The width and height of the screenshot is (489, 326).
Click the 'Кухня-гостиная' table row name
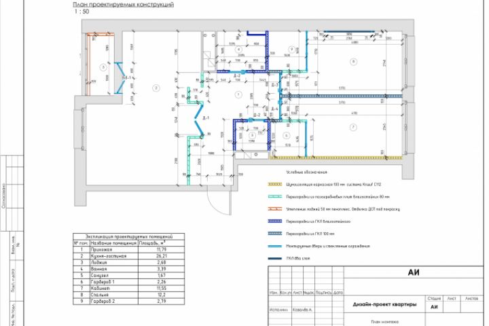(109, 256)
